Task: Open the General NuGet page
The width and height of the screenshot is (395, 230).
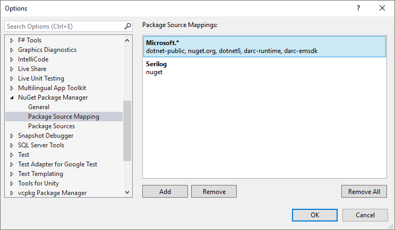Action: [x=39, y=107]
